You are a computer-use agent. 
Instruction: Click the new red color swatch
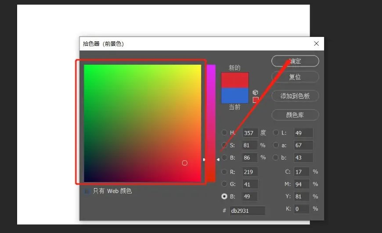click(235, 80)
